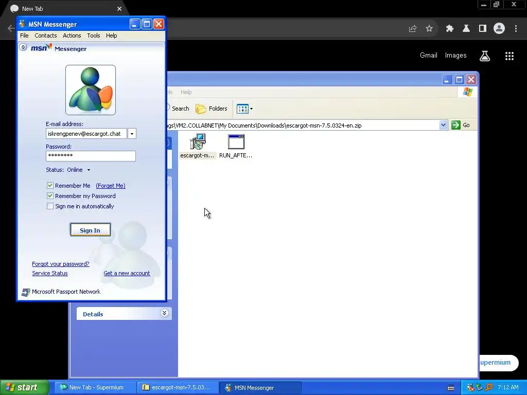Open the Views icon in Explorer toolbar
Image resolution: width=527 pixels, height=395 pixels.
pos(244,109)
